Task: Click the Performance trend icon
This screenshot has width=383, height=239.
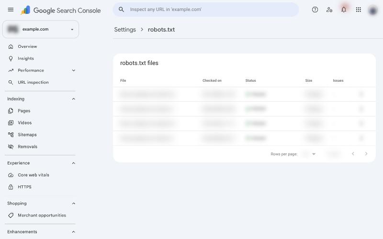Action: pyautogui.click(x=11, y=70)
